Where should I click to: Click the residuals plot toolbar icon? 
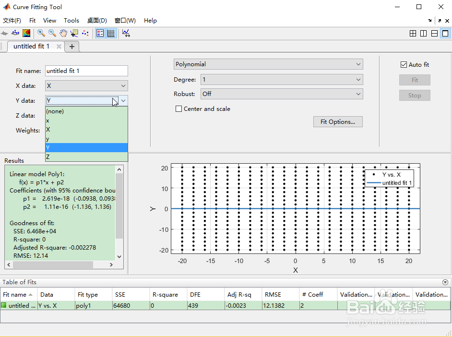(x=15, y=33)
